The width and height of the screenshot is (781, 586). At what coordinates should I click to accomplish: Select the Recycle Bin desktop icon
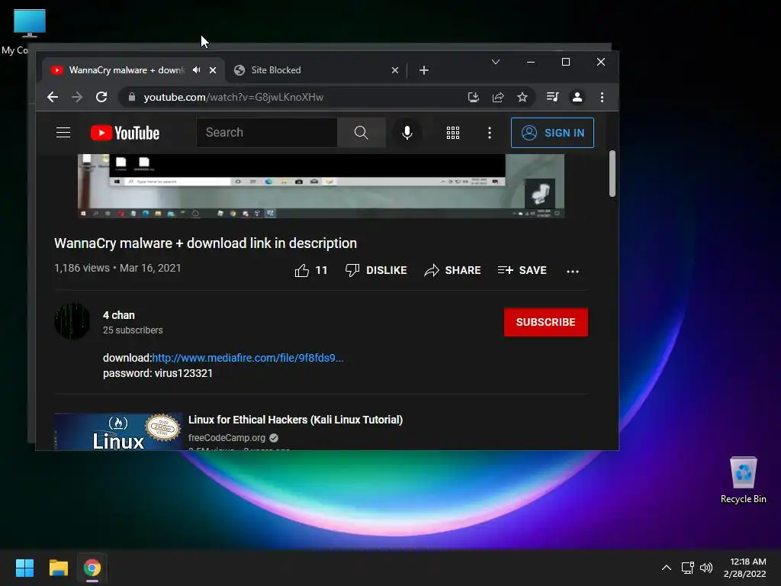[743, 480]
